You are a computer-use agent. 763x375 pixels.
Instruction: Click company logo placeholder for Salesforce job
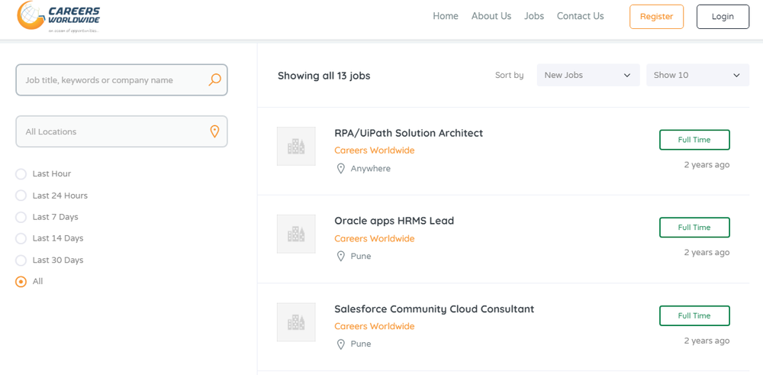click(x=296, y=322)
